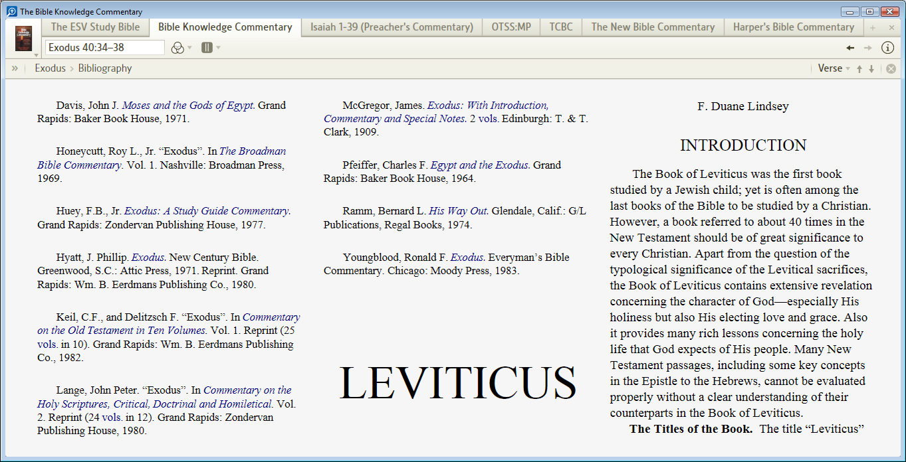Select the Bible Knowledge Commentary tab
Image resolution: width=906 pixels, height=462 pixels.
(x=225, y=27)
